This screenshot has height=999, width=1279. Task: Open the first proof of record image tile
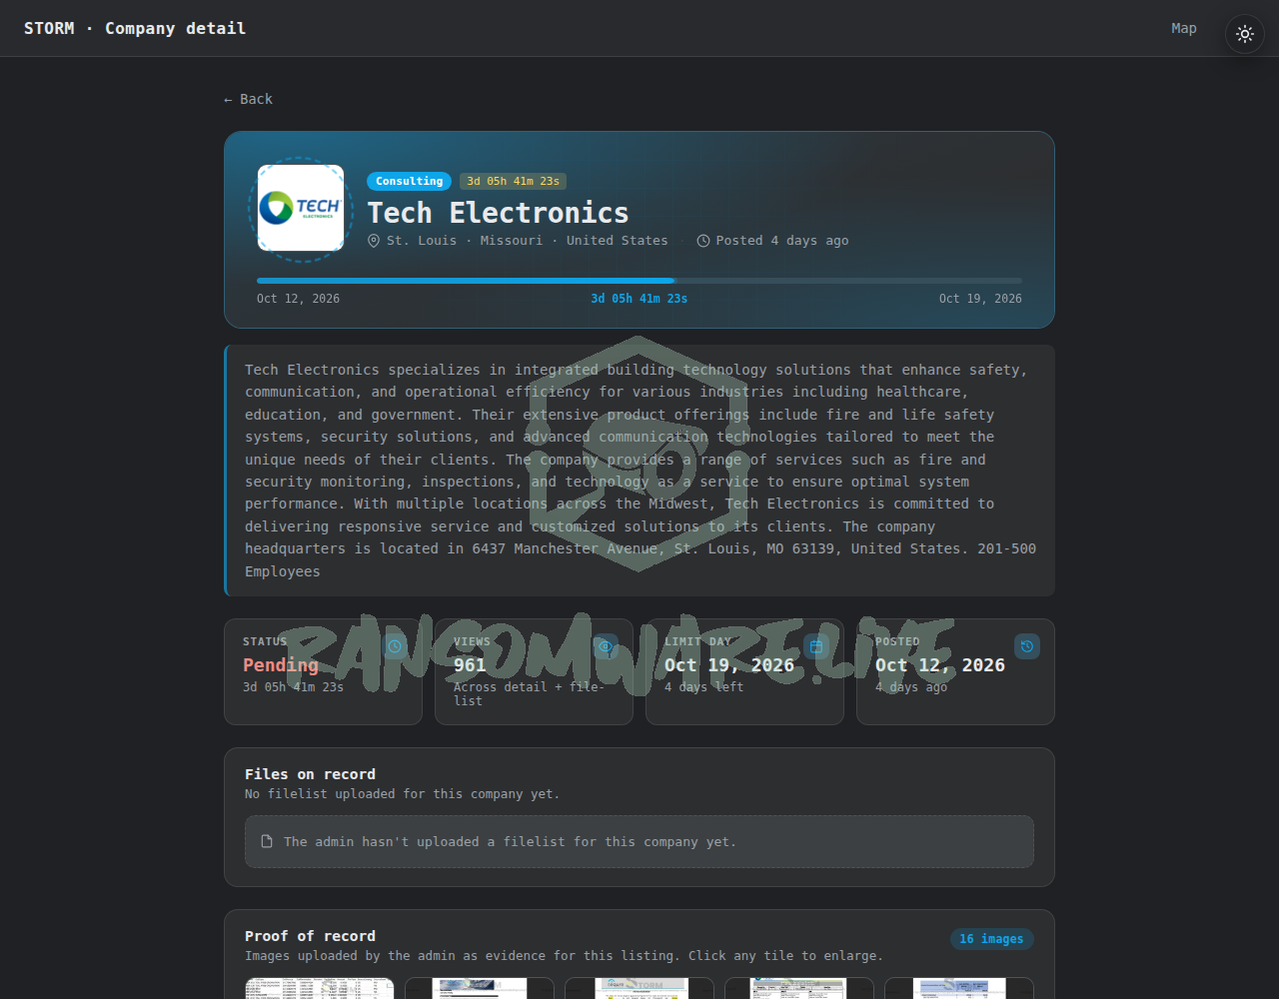[x=320, y=988]
